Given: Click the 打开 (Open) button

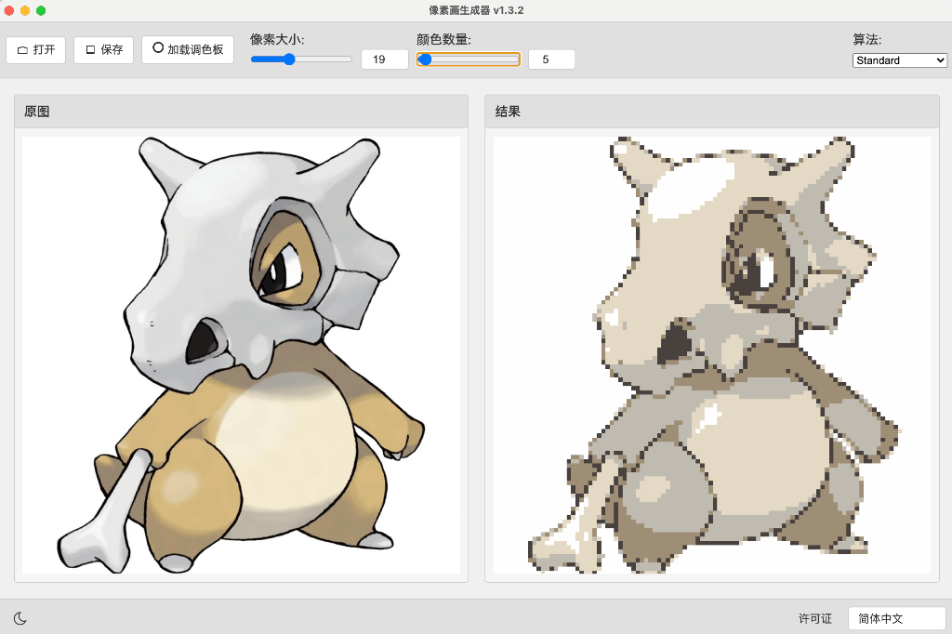Looking at the screenshot, I should [x=36, y=50].
